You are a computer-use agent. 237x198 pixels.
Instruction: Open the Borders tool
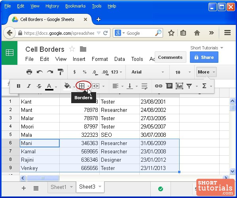[82, 86]
